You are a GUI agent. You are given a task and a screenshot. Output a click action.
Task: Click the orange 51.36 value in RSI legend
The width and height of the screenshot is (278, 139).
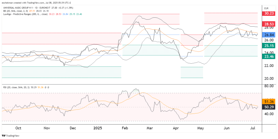click(41, 87)
